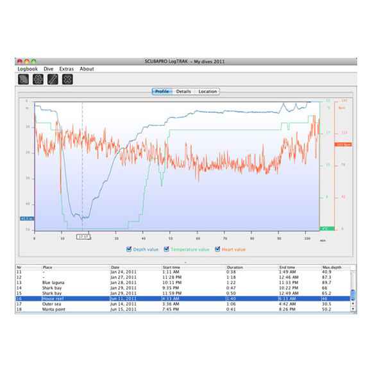Uncheck the Temperature value checkbox
Image resolution: width=372 pixels, height=372 pixels.
(166, 249)
